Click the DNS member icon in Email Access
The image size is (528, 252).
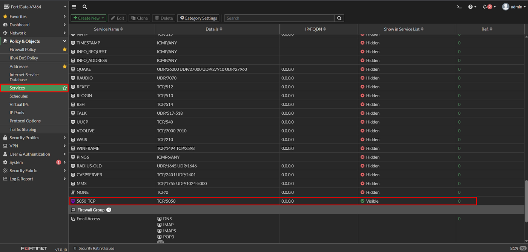(x=159, y=219)
